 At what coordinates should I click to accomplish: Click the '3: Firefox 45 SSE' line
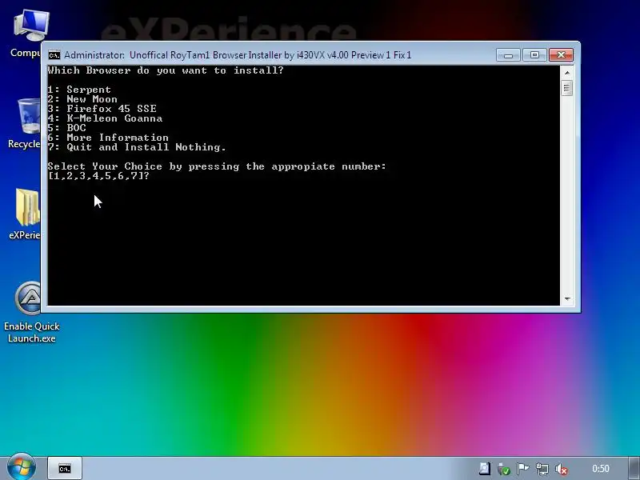[x=102, y=109]
